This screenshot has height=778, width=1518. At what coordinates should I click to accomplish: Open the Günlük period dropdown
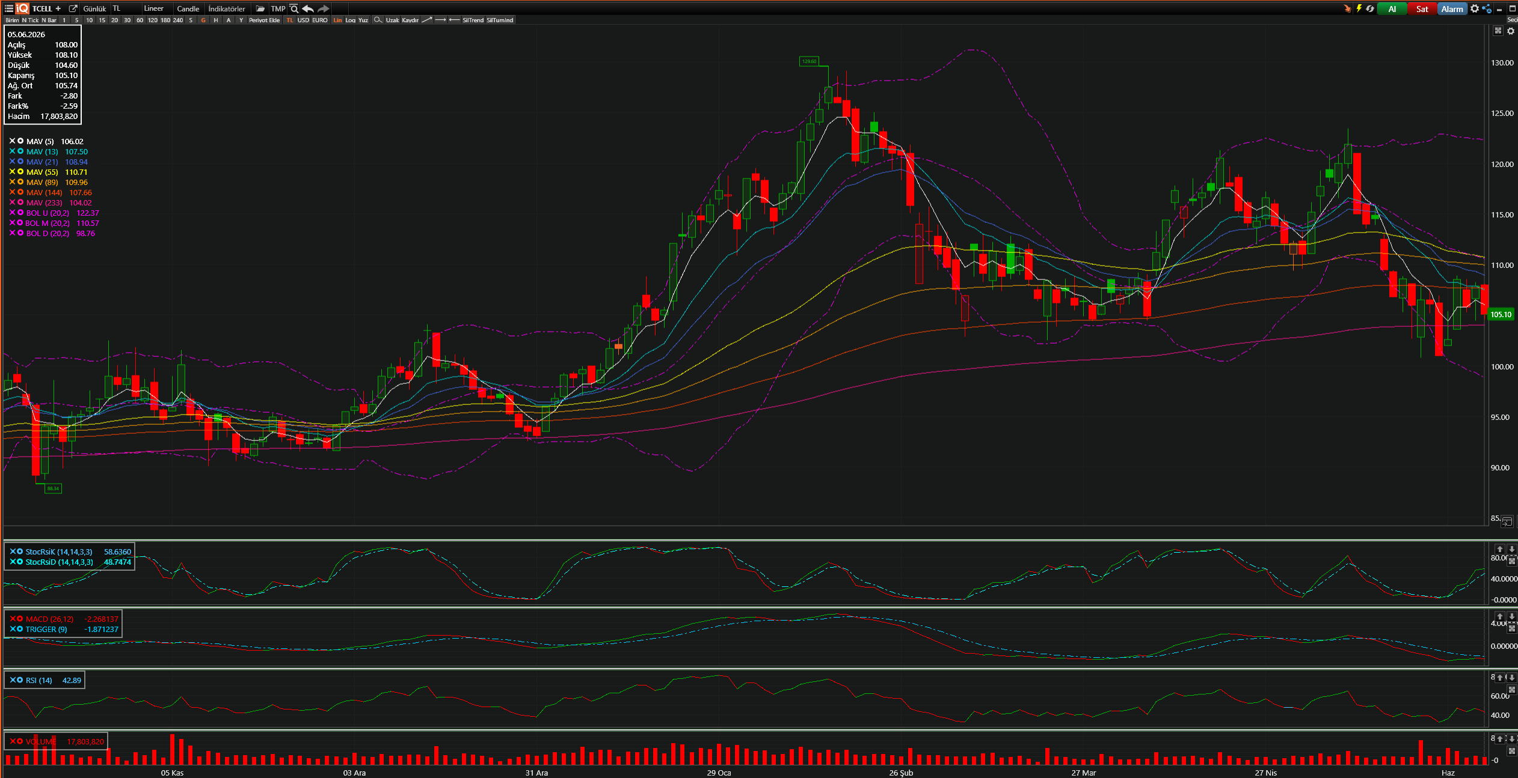click(94, 8)
